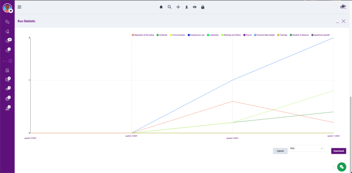Toggle Vacation & Absence series in legend
Screen dimensions: 352x173
299,35
